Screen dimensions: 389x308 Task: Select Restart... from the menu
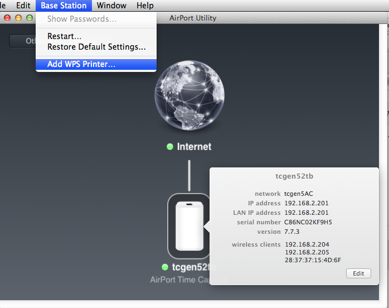[96, 36]
